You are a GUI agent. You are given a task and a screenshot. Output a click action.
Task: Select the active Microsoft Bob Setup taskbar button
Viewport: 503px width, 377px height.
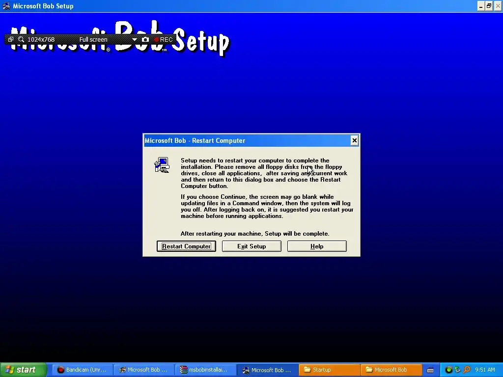pos(267,370)
